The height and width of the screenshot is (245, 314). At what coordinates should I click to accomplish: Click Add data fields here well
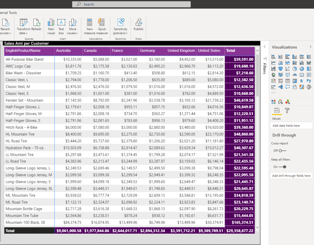(291, 126)
